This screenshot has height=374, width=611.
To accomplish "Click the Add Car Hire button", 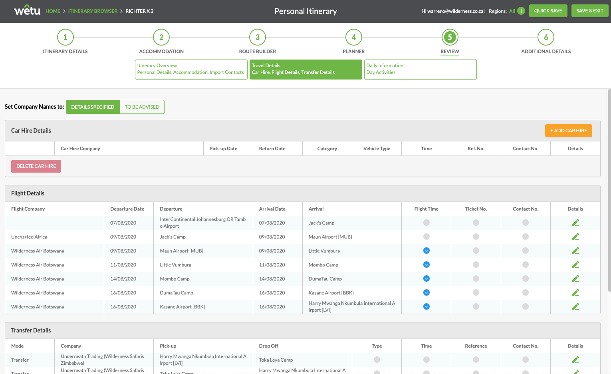I will point(568,131).
